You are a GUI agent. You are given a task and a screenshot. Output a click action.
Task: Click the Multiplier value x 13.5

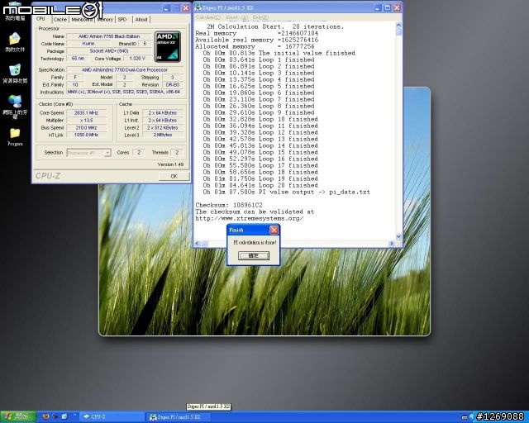click(x=86, y=120)
